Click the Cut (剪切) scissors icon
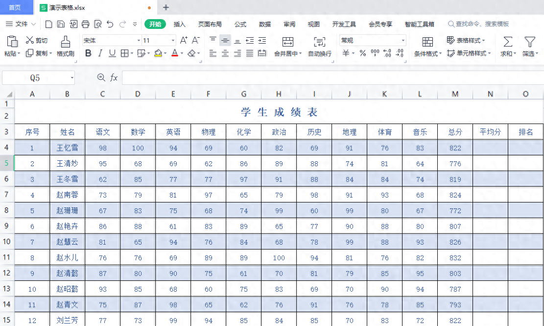Screen dimensions: 544x326 pos(30,40)
